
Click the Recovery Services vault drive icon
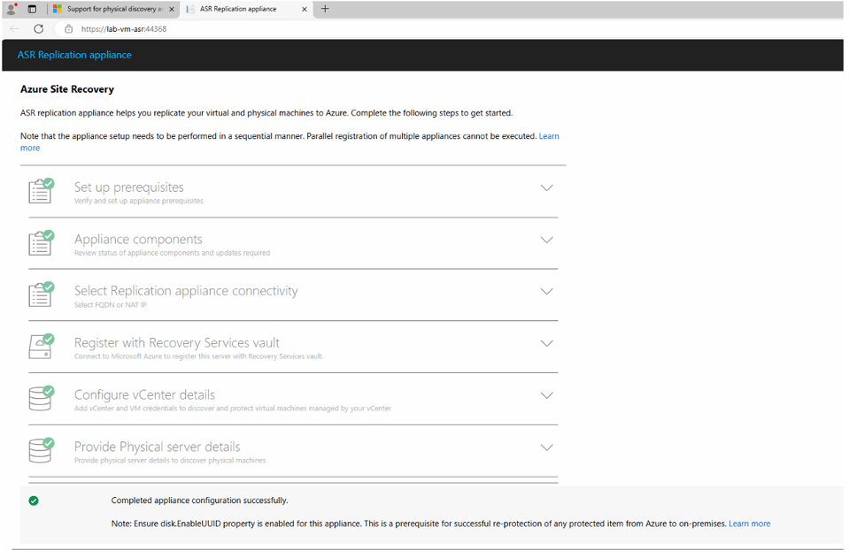[41, 346]
